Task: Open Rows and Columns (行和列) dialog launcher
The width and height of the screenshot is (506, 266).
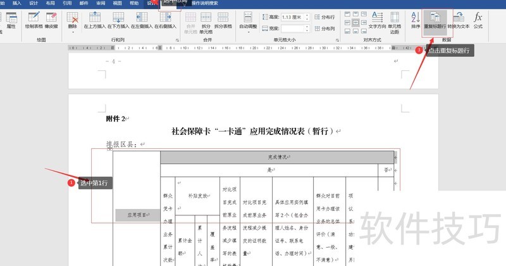Action: pyautogui.click(x=177, y=40)
